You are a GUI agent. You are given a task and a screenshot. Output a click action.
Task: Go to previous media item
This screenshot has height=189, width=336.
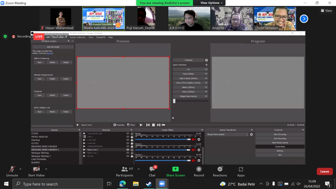click(x=148, y=125)
